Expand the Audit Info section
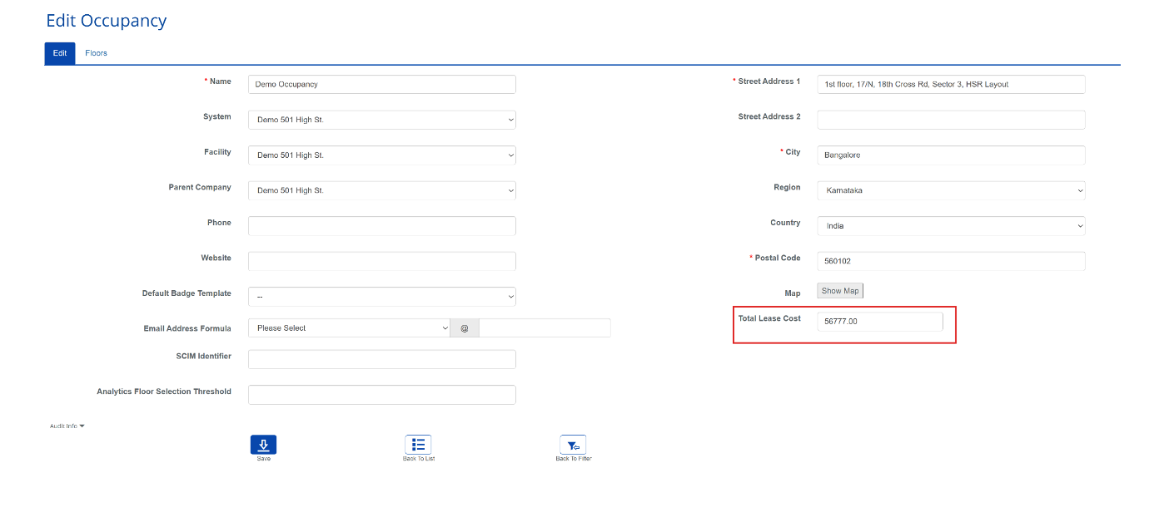The width and height of the screenshot is (1174, 517). (x=67, y=425)
